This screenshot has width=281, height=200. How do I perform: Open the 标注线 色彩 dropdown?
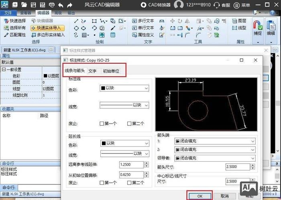(124, 88)
